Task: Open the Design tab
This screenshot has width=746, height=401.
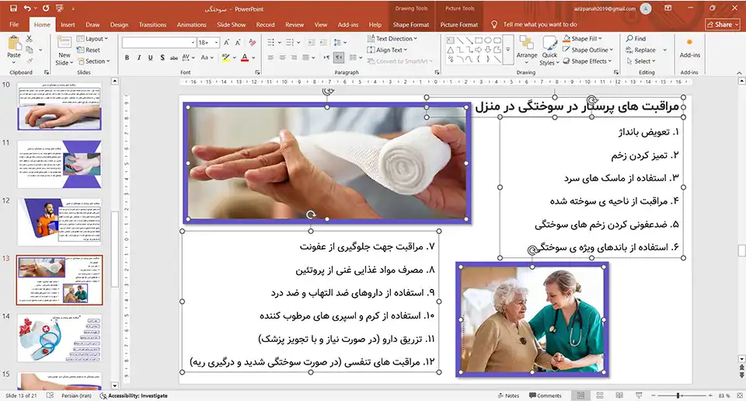Action: [x=119, y=25]
